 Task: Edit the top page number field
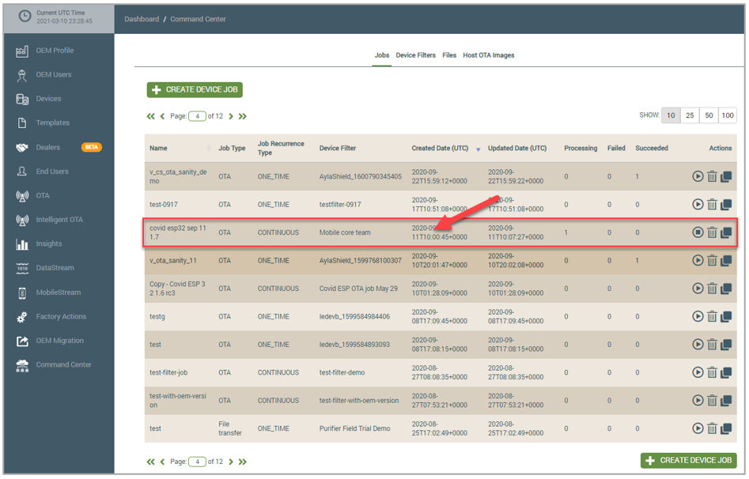(x=197, y=116)
